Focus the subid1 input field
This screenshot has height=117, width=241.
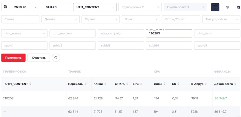click(x=24, y=45)
